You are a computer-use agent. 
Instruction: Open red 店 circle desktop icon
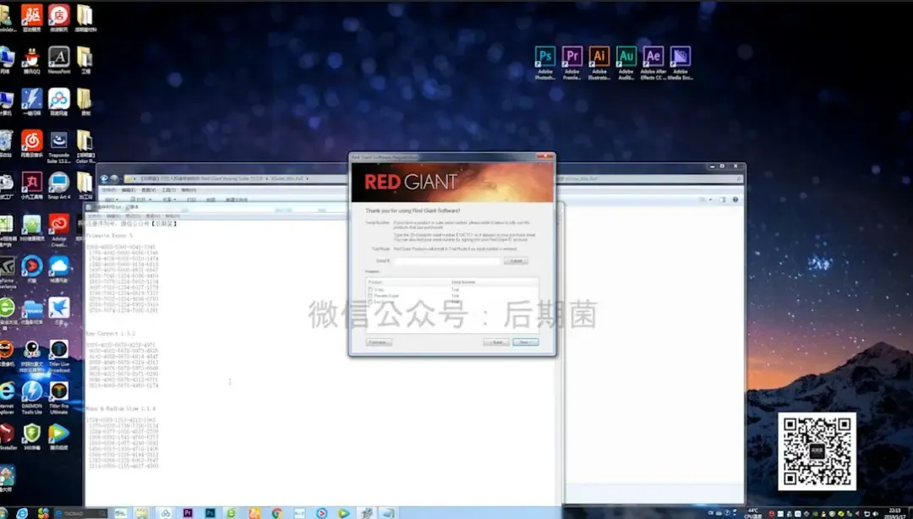[59, 18]
